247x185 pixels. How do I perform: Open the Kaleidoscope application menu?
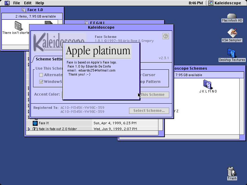[225, 3]
